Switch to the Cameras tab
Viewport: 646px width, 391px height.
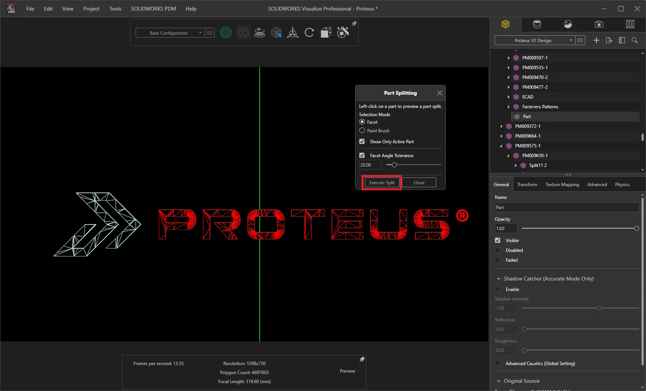point(599,24)
